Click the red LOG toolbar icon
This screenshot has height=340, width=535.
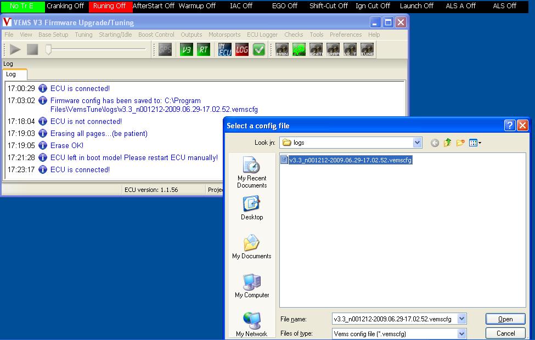pyautogui.click(x=242, y=50)
